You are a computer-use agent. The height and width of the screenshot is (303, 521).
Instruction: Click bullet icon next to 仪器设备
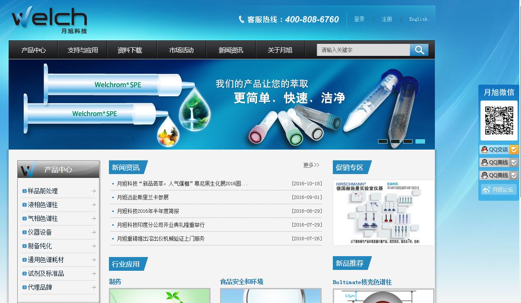point(25,232)
